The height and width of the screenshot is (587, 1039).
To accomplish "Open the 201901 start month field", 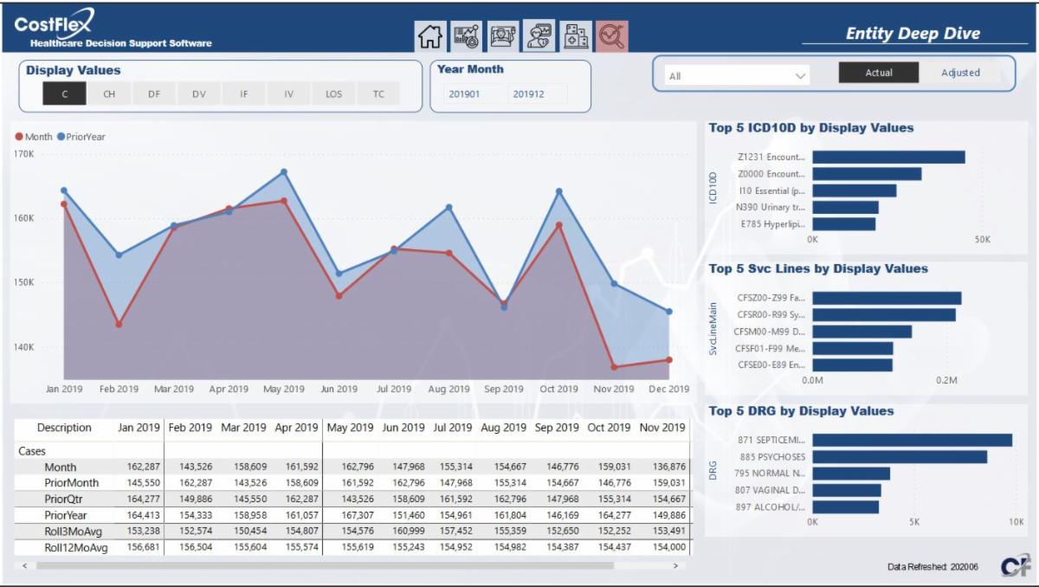I will (463, 94).
